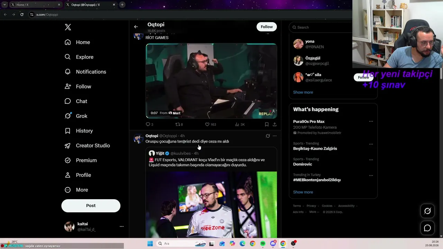Open the Follow sidebar item
The width and height of the screenshot is (443, 249).
coord(78,86)
